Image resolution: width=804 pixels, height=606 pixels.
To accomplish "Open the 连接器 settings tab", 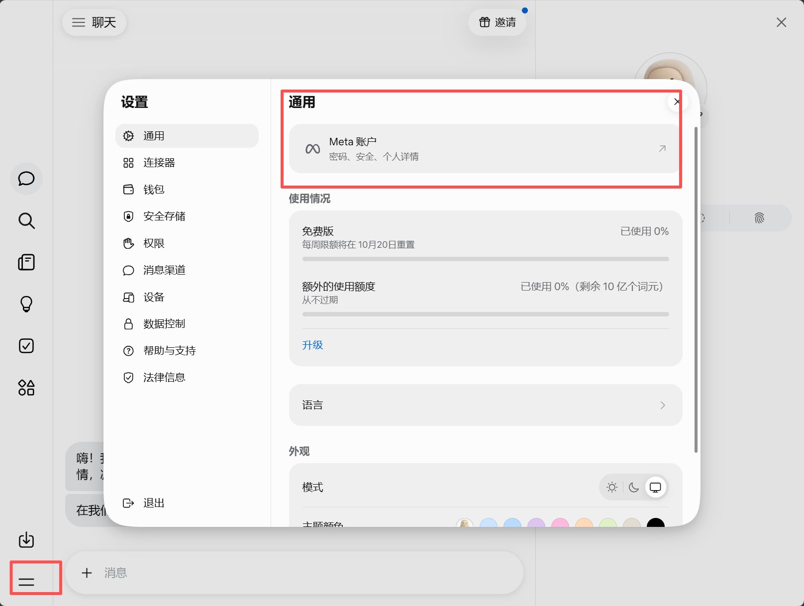I will click(187, 163).
